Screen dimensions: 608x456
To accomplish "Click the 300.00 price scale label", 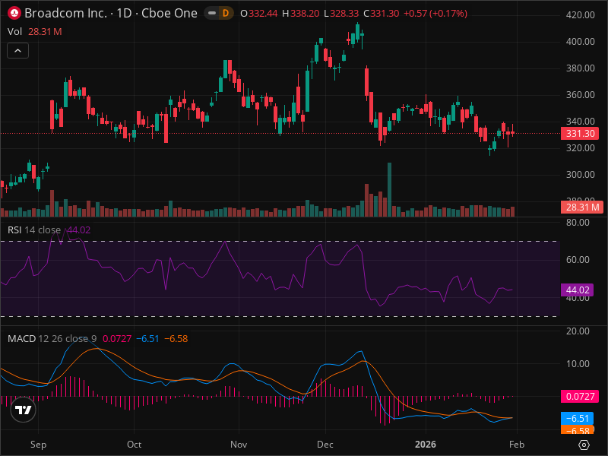I will pos(580,175).
